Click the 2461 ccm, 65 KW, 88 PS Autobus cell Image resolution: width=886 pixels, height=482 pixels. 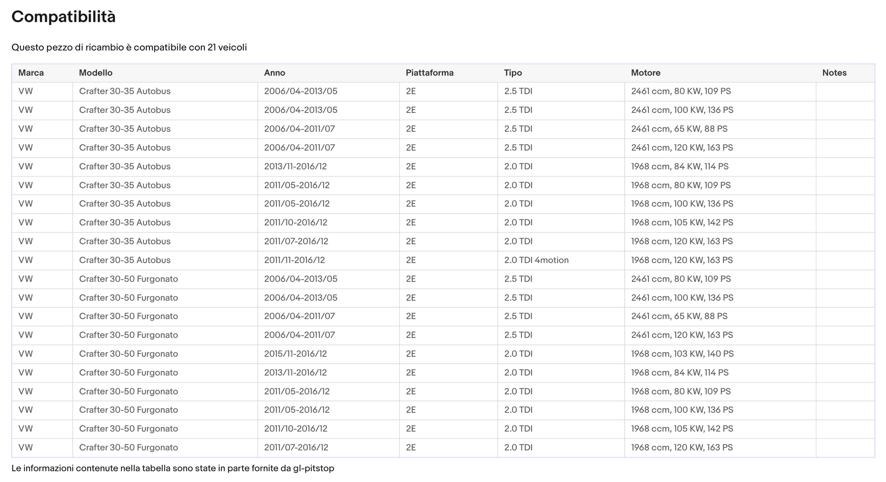tap(679, 129)
